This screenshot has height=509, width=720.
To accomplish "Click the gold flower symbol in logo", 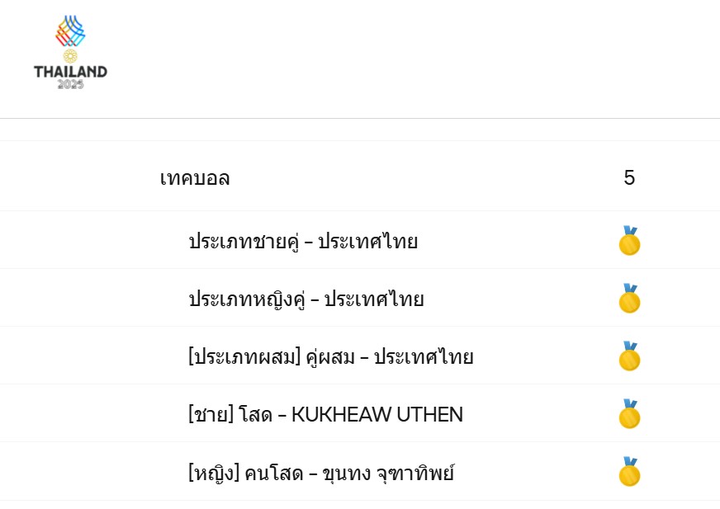I will click(70, 56).
